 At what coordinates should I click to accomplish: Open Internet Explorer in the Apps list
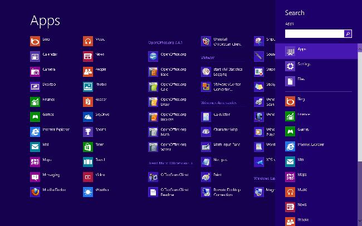[35, 132]
